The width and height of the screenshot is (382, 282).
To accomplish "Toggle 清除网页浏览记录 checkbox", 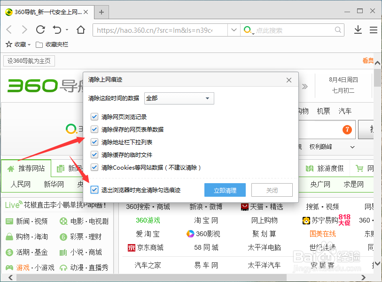I will (94, 117).
